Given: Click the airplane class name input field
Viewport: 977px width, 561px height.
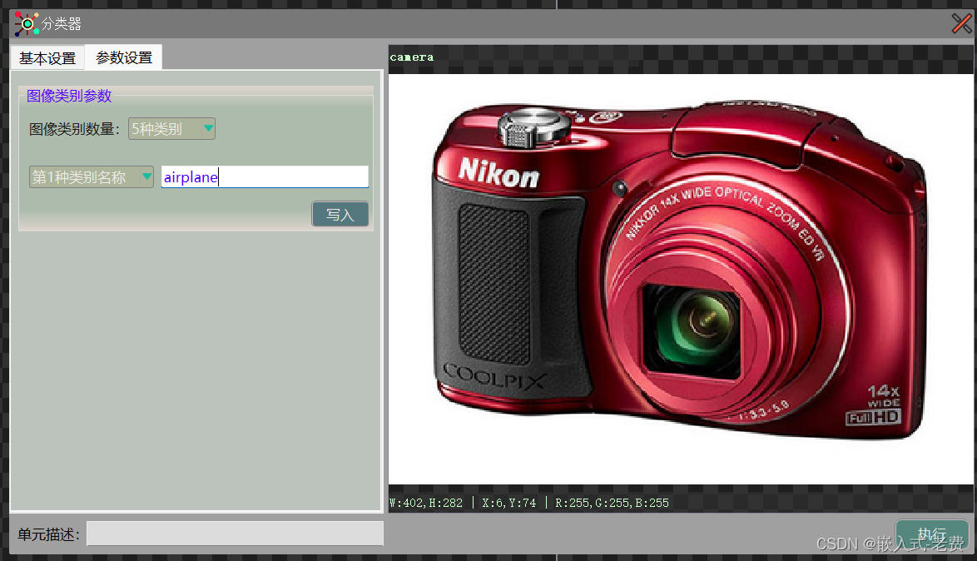Looking at the screenshot, I should coord(265,177).
